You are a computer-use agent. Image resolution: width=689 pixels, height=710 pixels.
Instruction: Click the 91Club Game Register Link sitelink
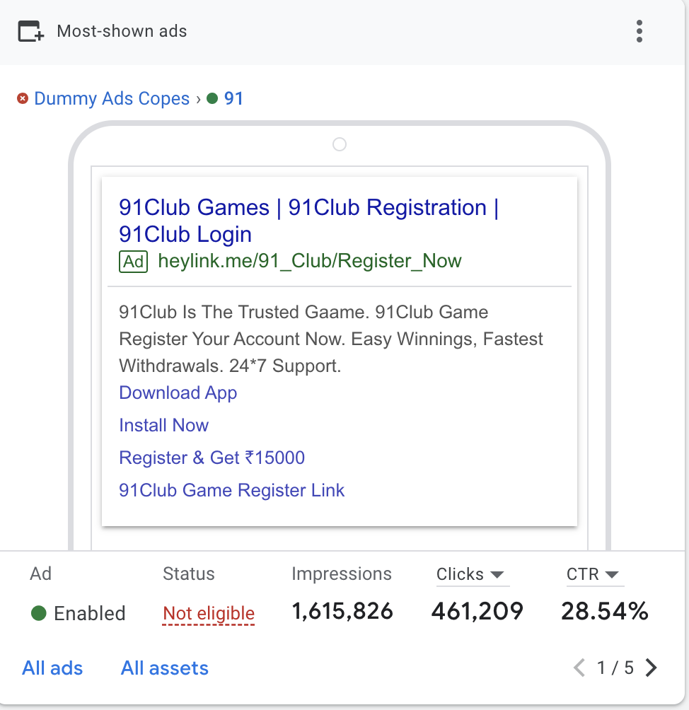[x=232, y=491]
